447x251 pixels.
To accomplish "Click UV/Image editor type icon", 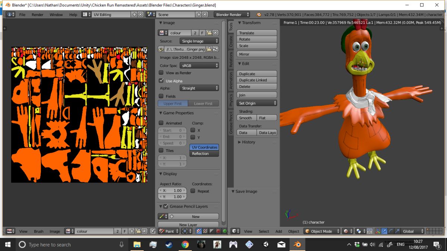I will coord(10,231).
